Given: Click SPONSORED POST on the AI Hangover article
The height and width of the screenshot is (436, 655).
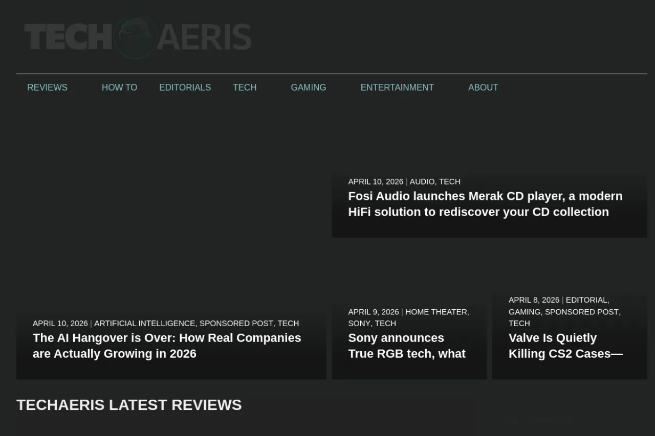Looking at the screenshot, I should tap(236, 323).
